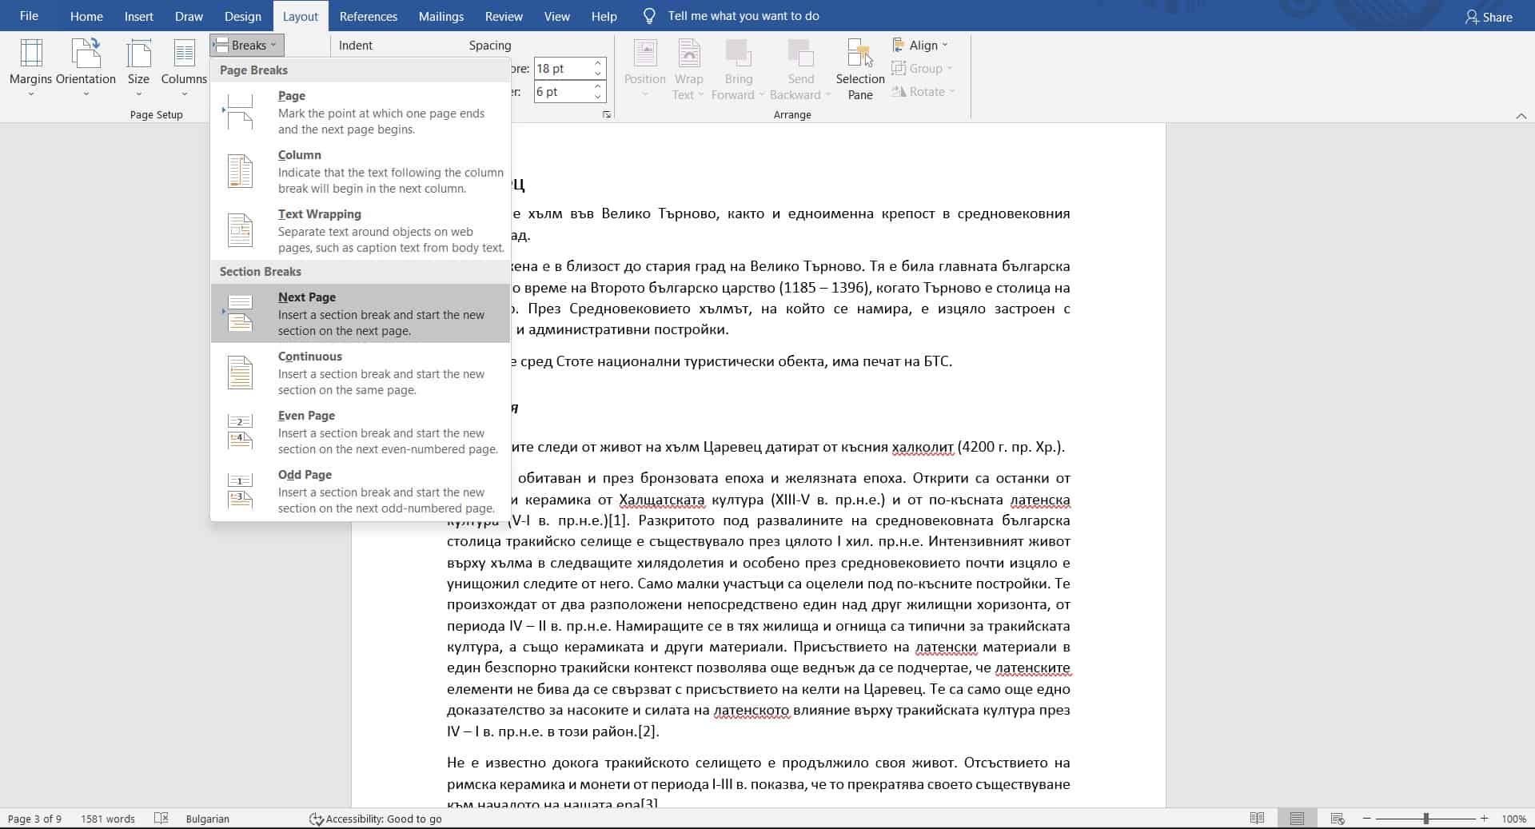Open the Position dropdown
1535x829 pixels.
pos(645,70)
